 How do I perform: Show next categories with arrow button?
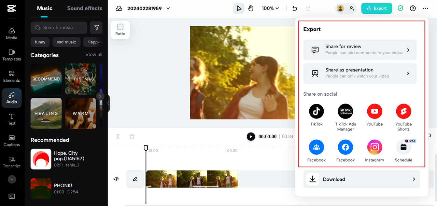point(100,96)
